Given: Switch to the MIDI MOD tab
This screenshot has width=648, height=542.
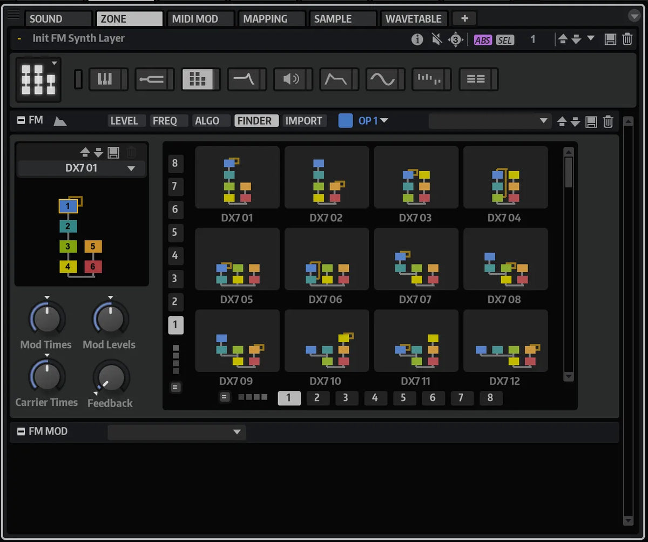Looking at the screenshot, I should click(x=195, y=18).
